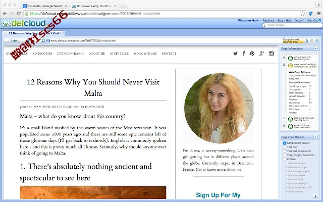Toggle the Remove java applets checkbox
Viewport: 323px width, 202px height.
point(287,171)
